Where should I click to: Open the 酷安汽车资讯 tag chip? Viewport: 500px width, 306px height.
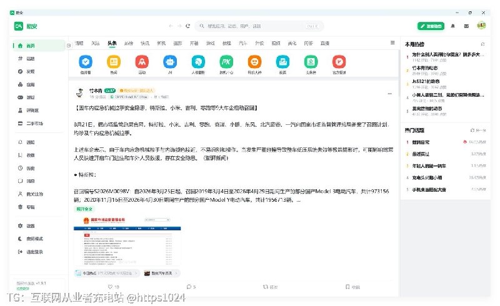click(x=161, y=273)
